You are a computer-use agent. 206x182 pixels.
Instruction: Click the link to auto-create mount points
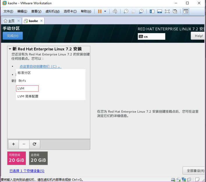pyautogui.click(x=41, y=66)
